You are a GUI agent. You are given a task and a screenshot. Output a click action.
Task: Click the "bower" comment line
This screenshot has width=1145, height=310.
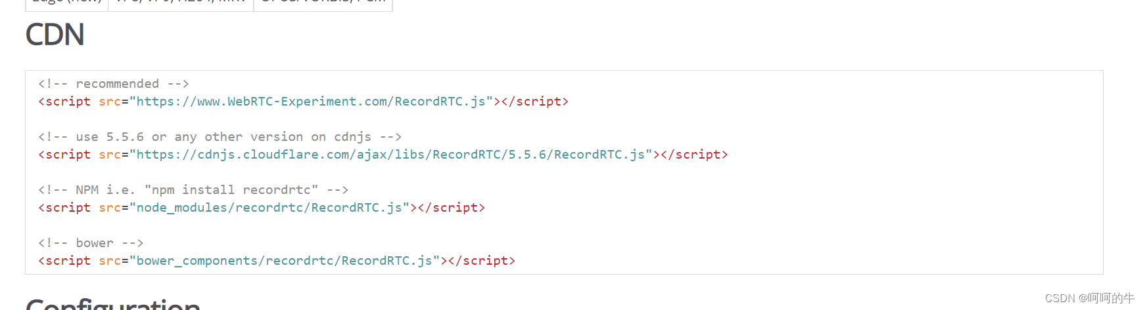click(x=91, y=243)
